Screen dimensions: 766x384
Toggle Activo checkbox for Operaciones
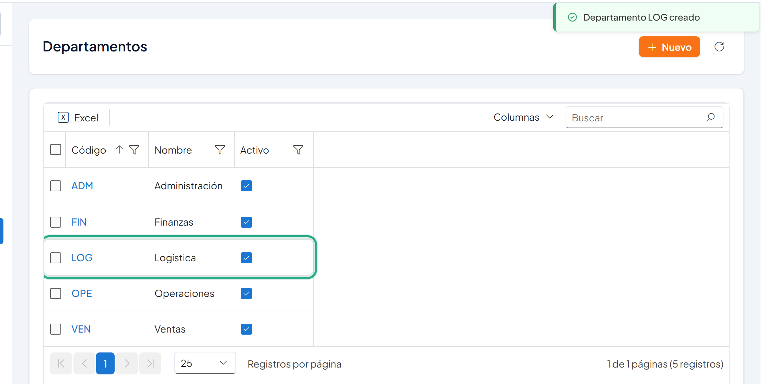[x=246, y=293]
